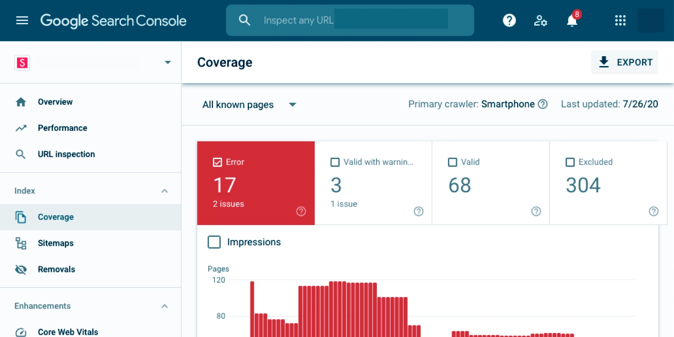This screenshot has height=337, width=674.
Task: Open Sitemaps page
Action: coord(90,243)
